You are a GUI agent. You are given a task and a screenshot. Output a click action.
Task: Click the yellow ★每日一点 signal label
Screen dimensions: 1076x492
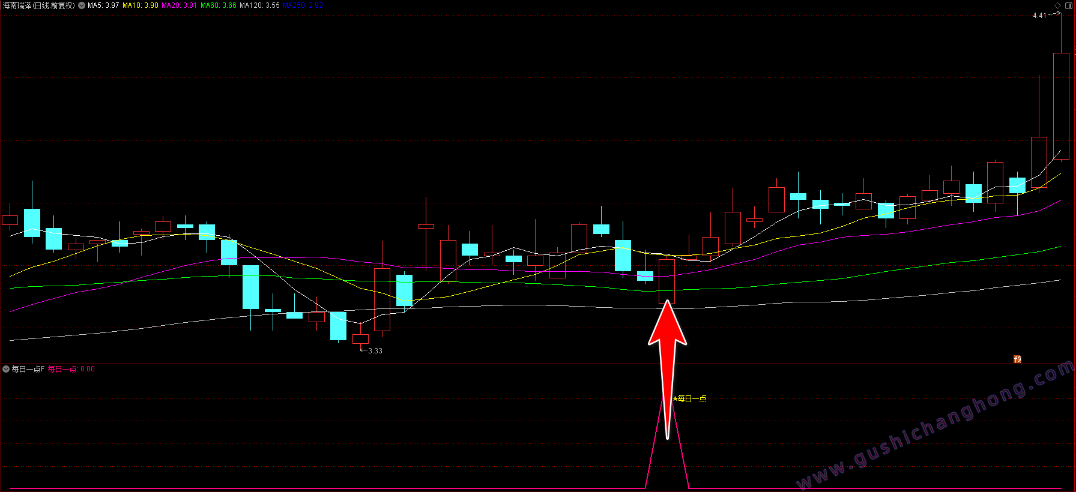690,398
